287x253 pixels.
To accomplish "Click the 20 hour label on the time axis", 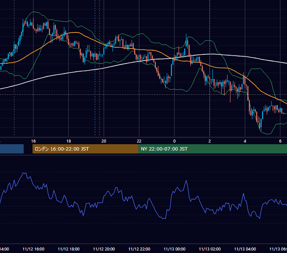I will click(104, 141).
